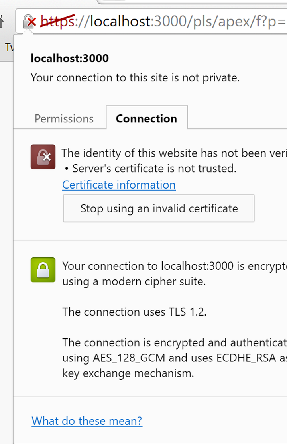This screenshot has height=444, width=287.
Task: Click the broken padlock icon in address bar
Action: coord(29,22)
